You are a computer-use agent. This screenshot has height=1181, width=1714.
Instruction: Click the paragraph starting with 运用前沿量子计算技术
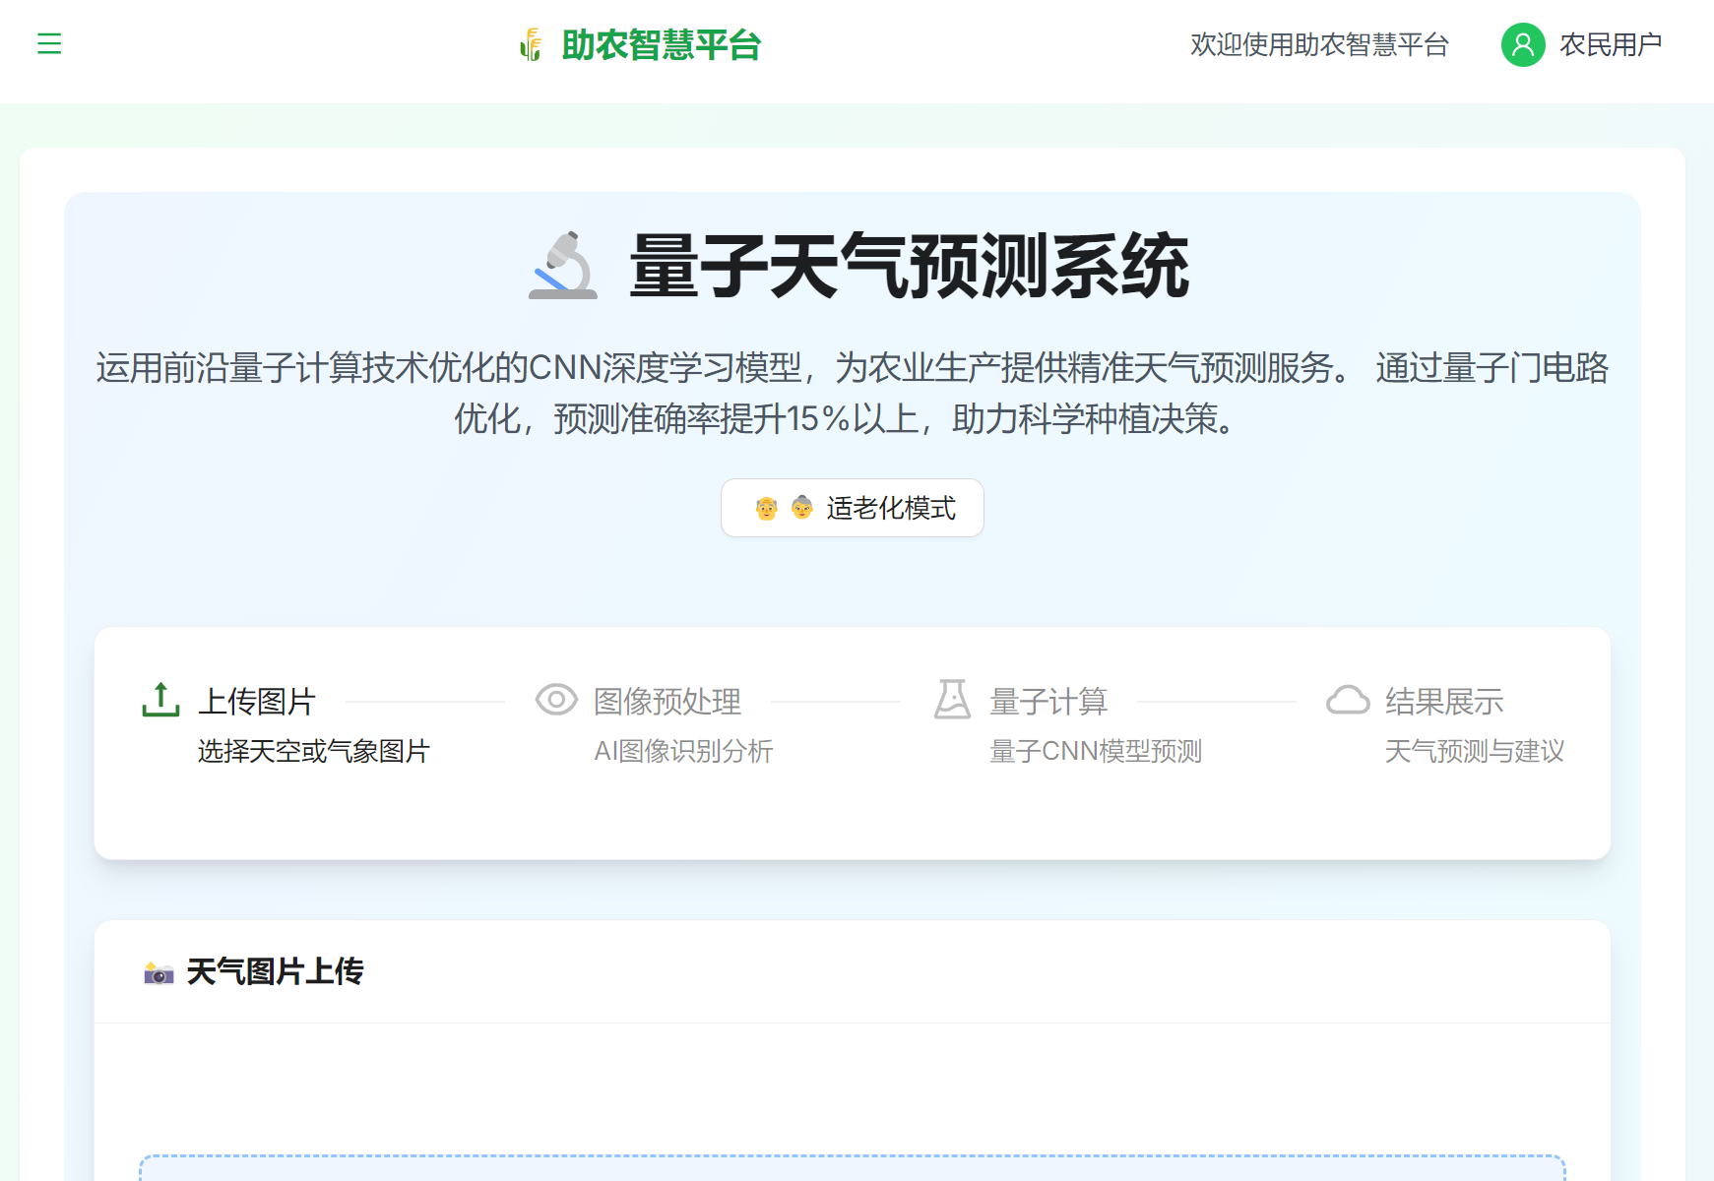click(x=853, y=394)
